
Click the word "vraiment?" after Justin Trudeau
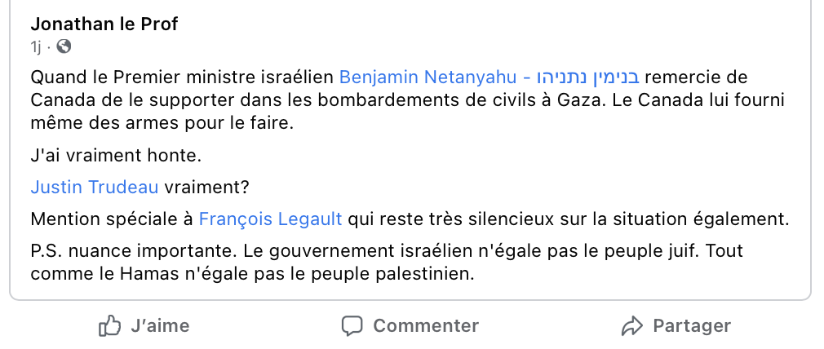pyautogui.click(x=206, y=188)
